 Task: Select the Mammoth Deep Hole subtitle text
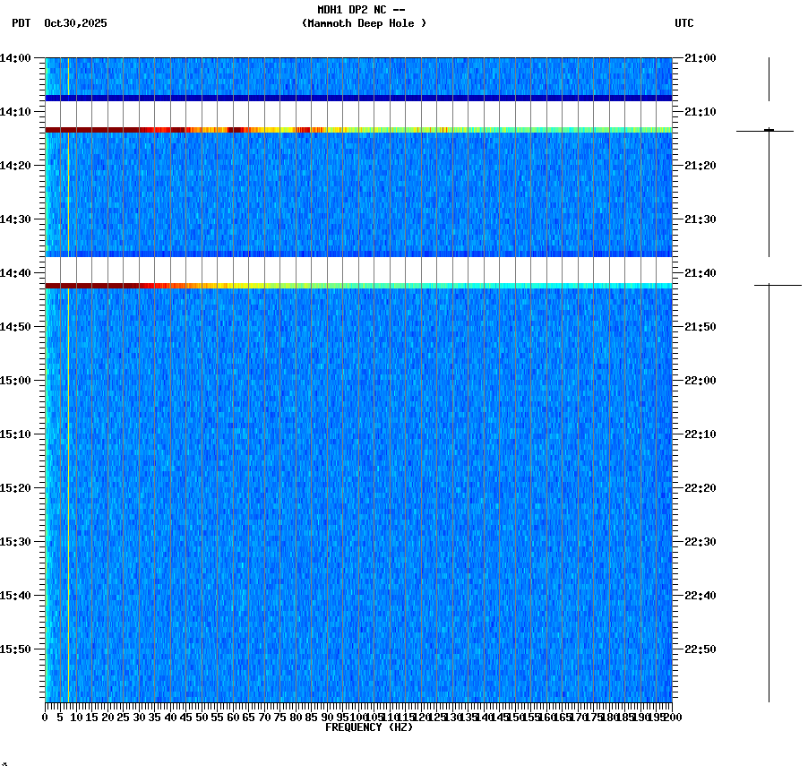point(365,24)
